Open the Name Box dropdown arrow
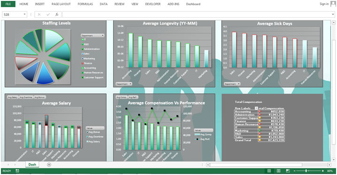Screen dimensions: 337x175 [24, 15]
